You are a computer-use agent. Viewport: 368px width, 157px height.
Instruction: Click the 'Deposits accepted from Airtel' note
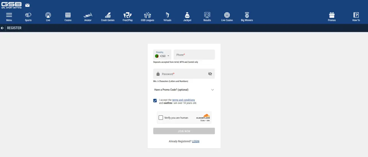[175, 62]
